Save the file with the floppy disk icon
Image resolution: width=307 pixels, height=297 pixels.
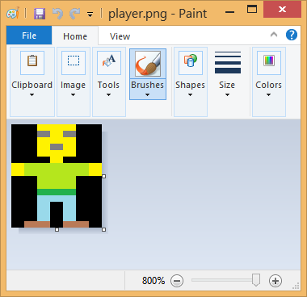coord(40,14)
